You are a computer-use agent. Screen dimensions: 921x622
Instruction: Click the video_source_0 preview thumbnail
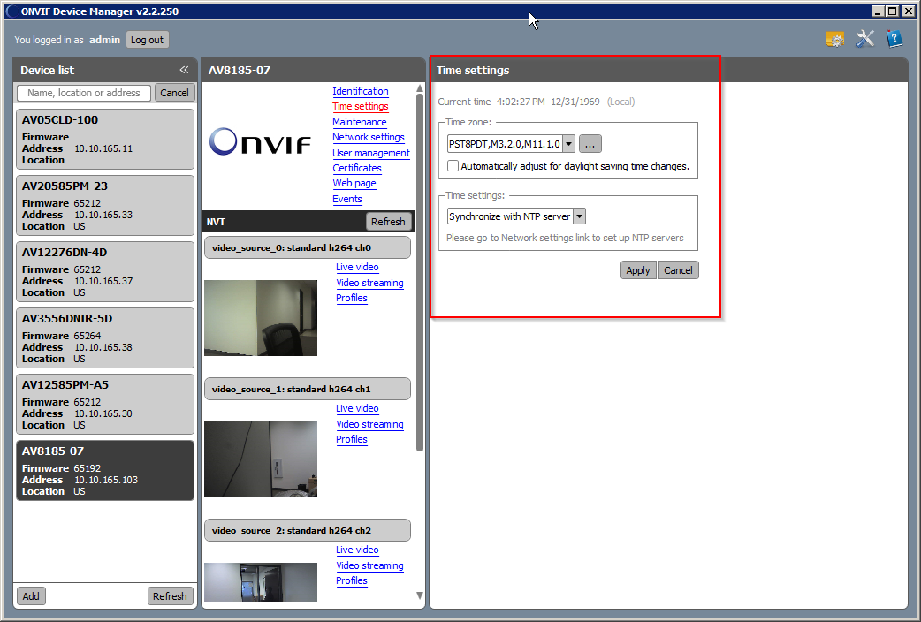[x=261, y=318]
